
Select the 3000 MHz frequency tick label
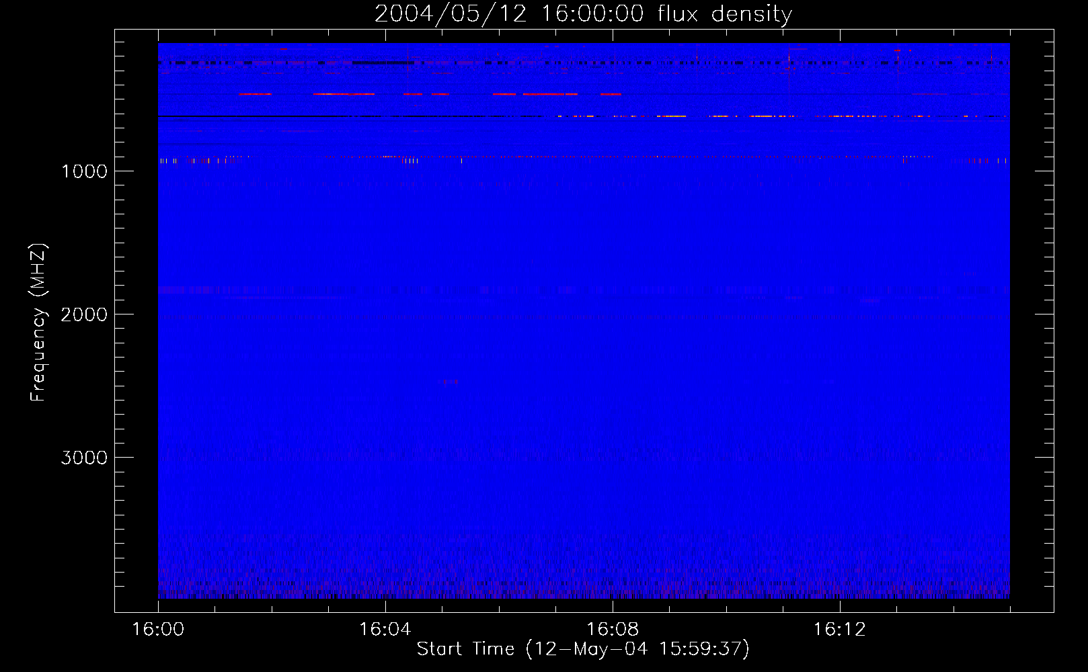pos(84,458)
